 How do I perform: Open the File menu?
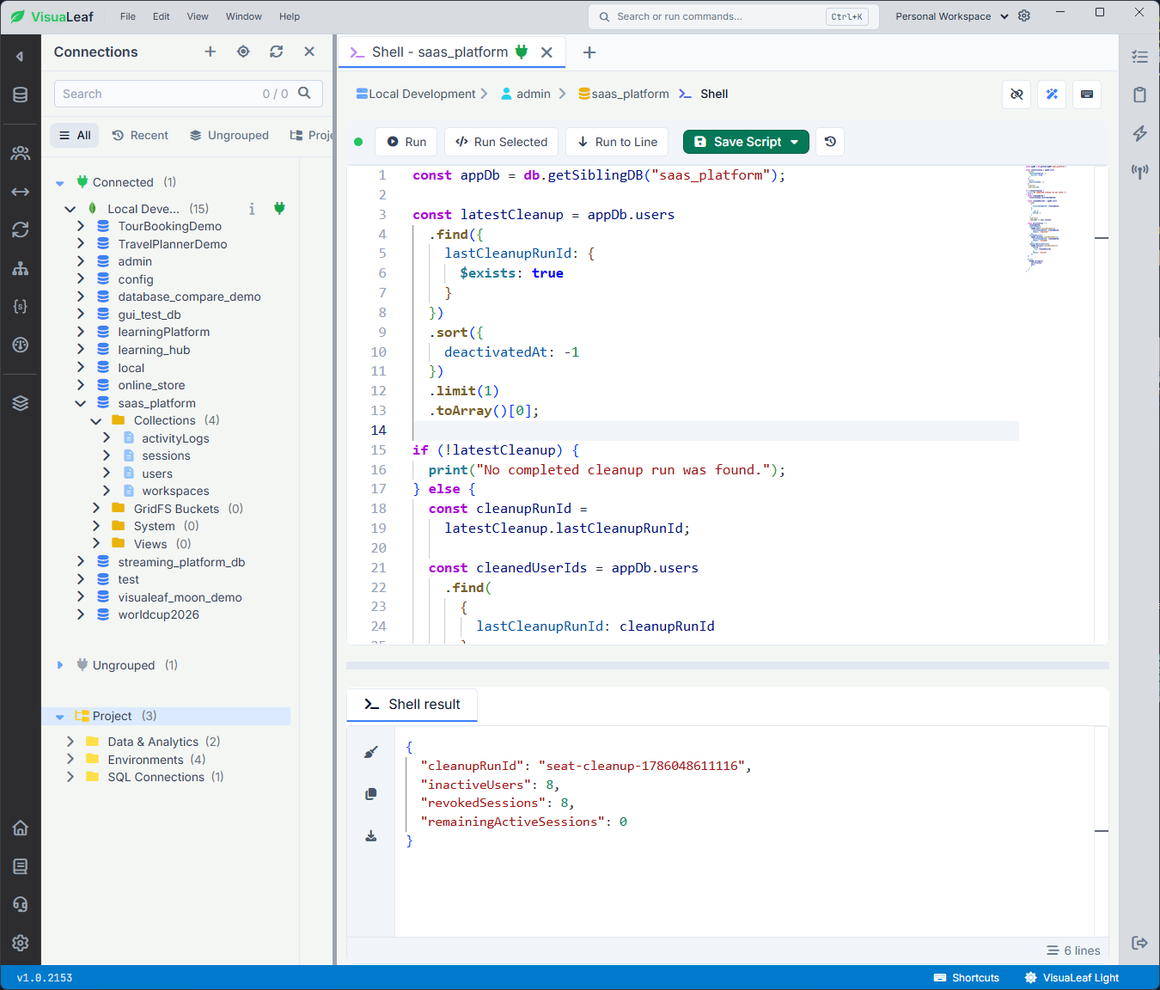point(128,16)
